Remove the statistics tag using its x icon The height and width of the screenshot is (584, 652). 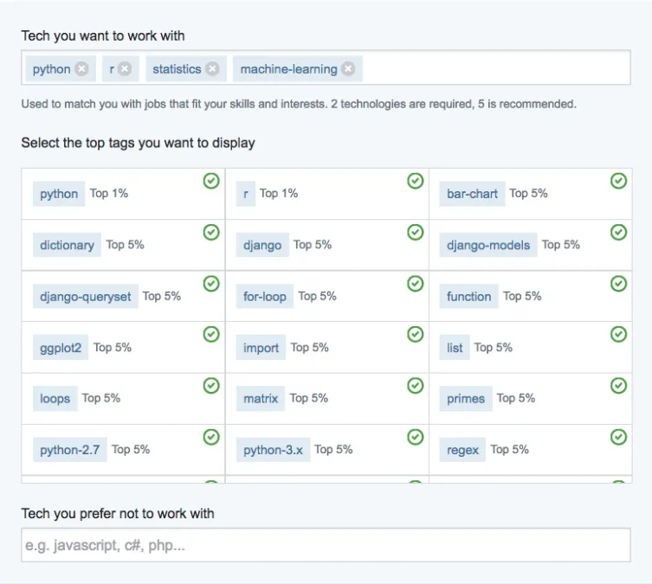click(212, 69)
